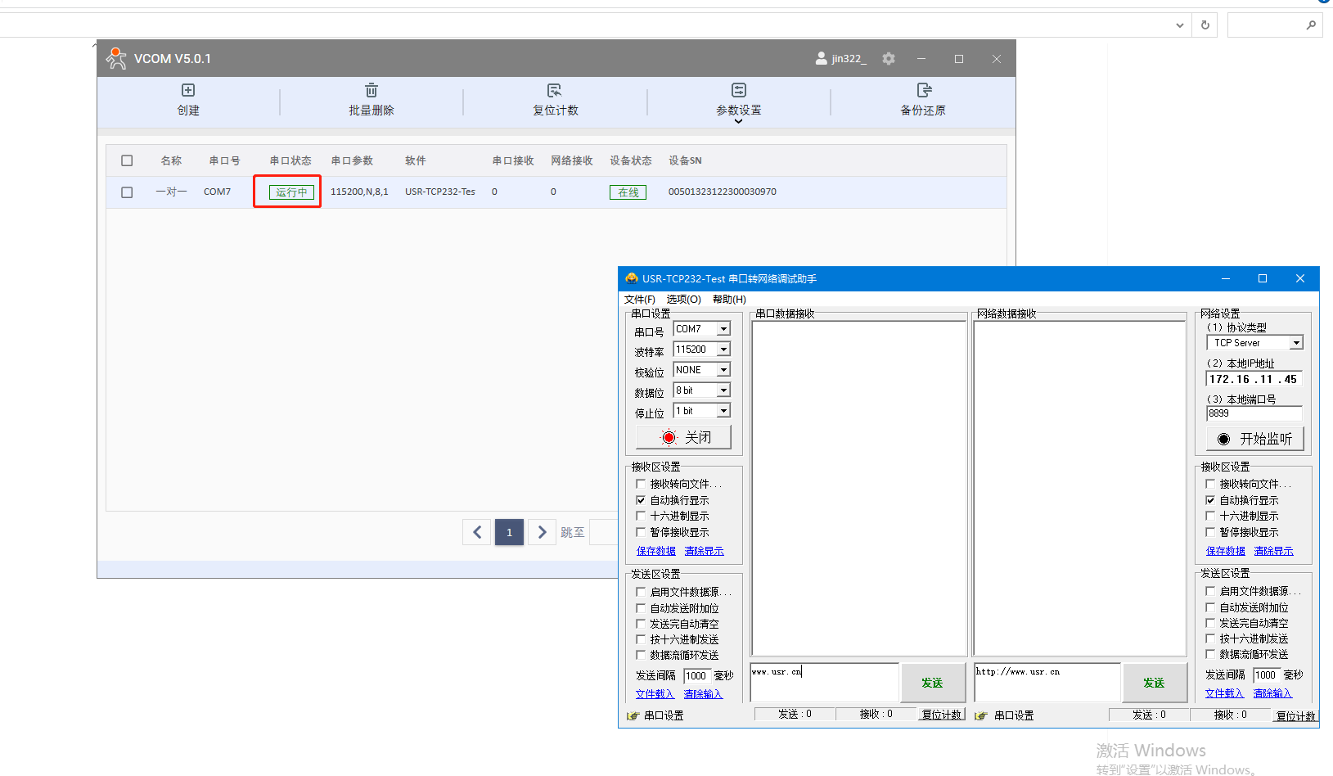
Task: Expand the 波特率 baud rate dropdown
Action: click(723, 350)
